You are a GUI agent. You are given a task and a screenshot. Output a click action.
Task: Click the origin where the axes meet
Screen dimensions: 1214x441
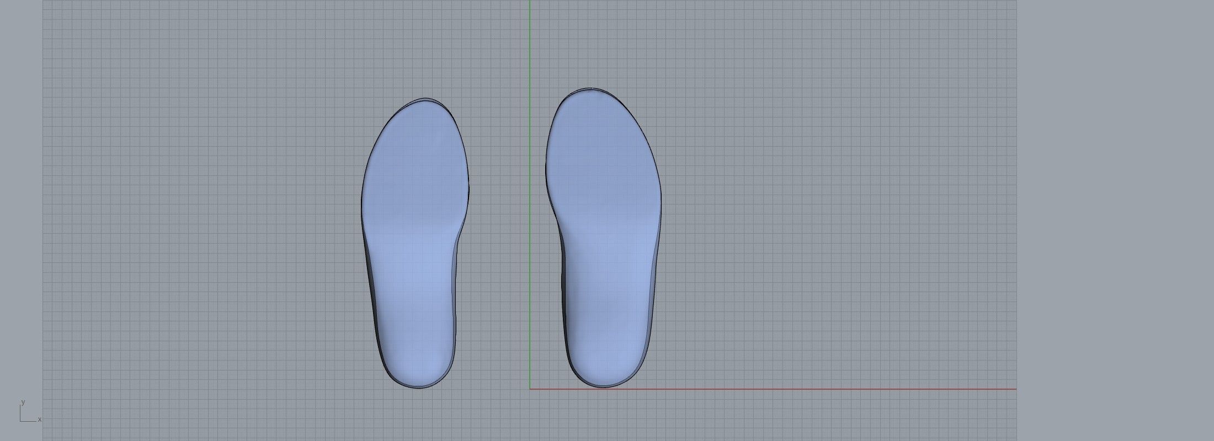pyautogui.click(x=530, y=389)
